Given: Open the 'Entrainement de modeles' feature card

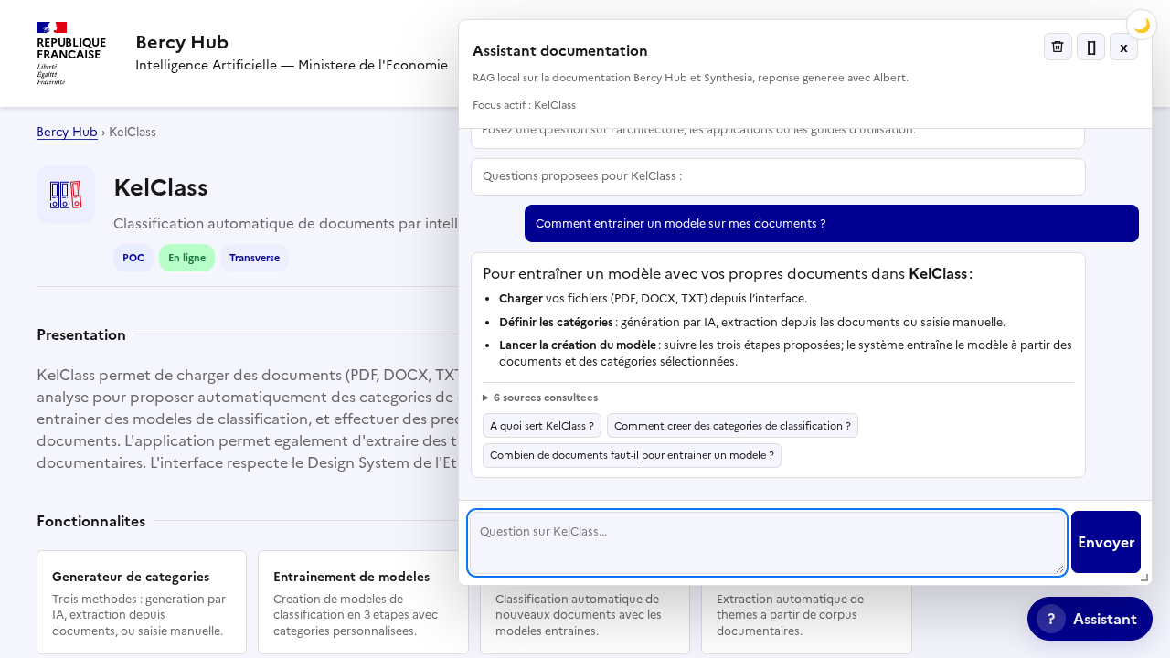Looking at the screenshot, I should click(363, 602).
